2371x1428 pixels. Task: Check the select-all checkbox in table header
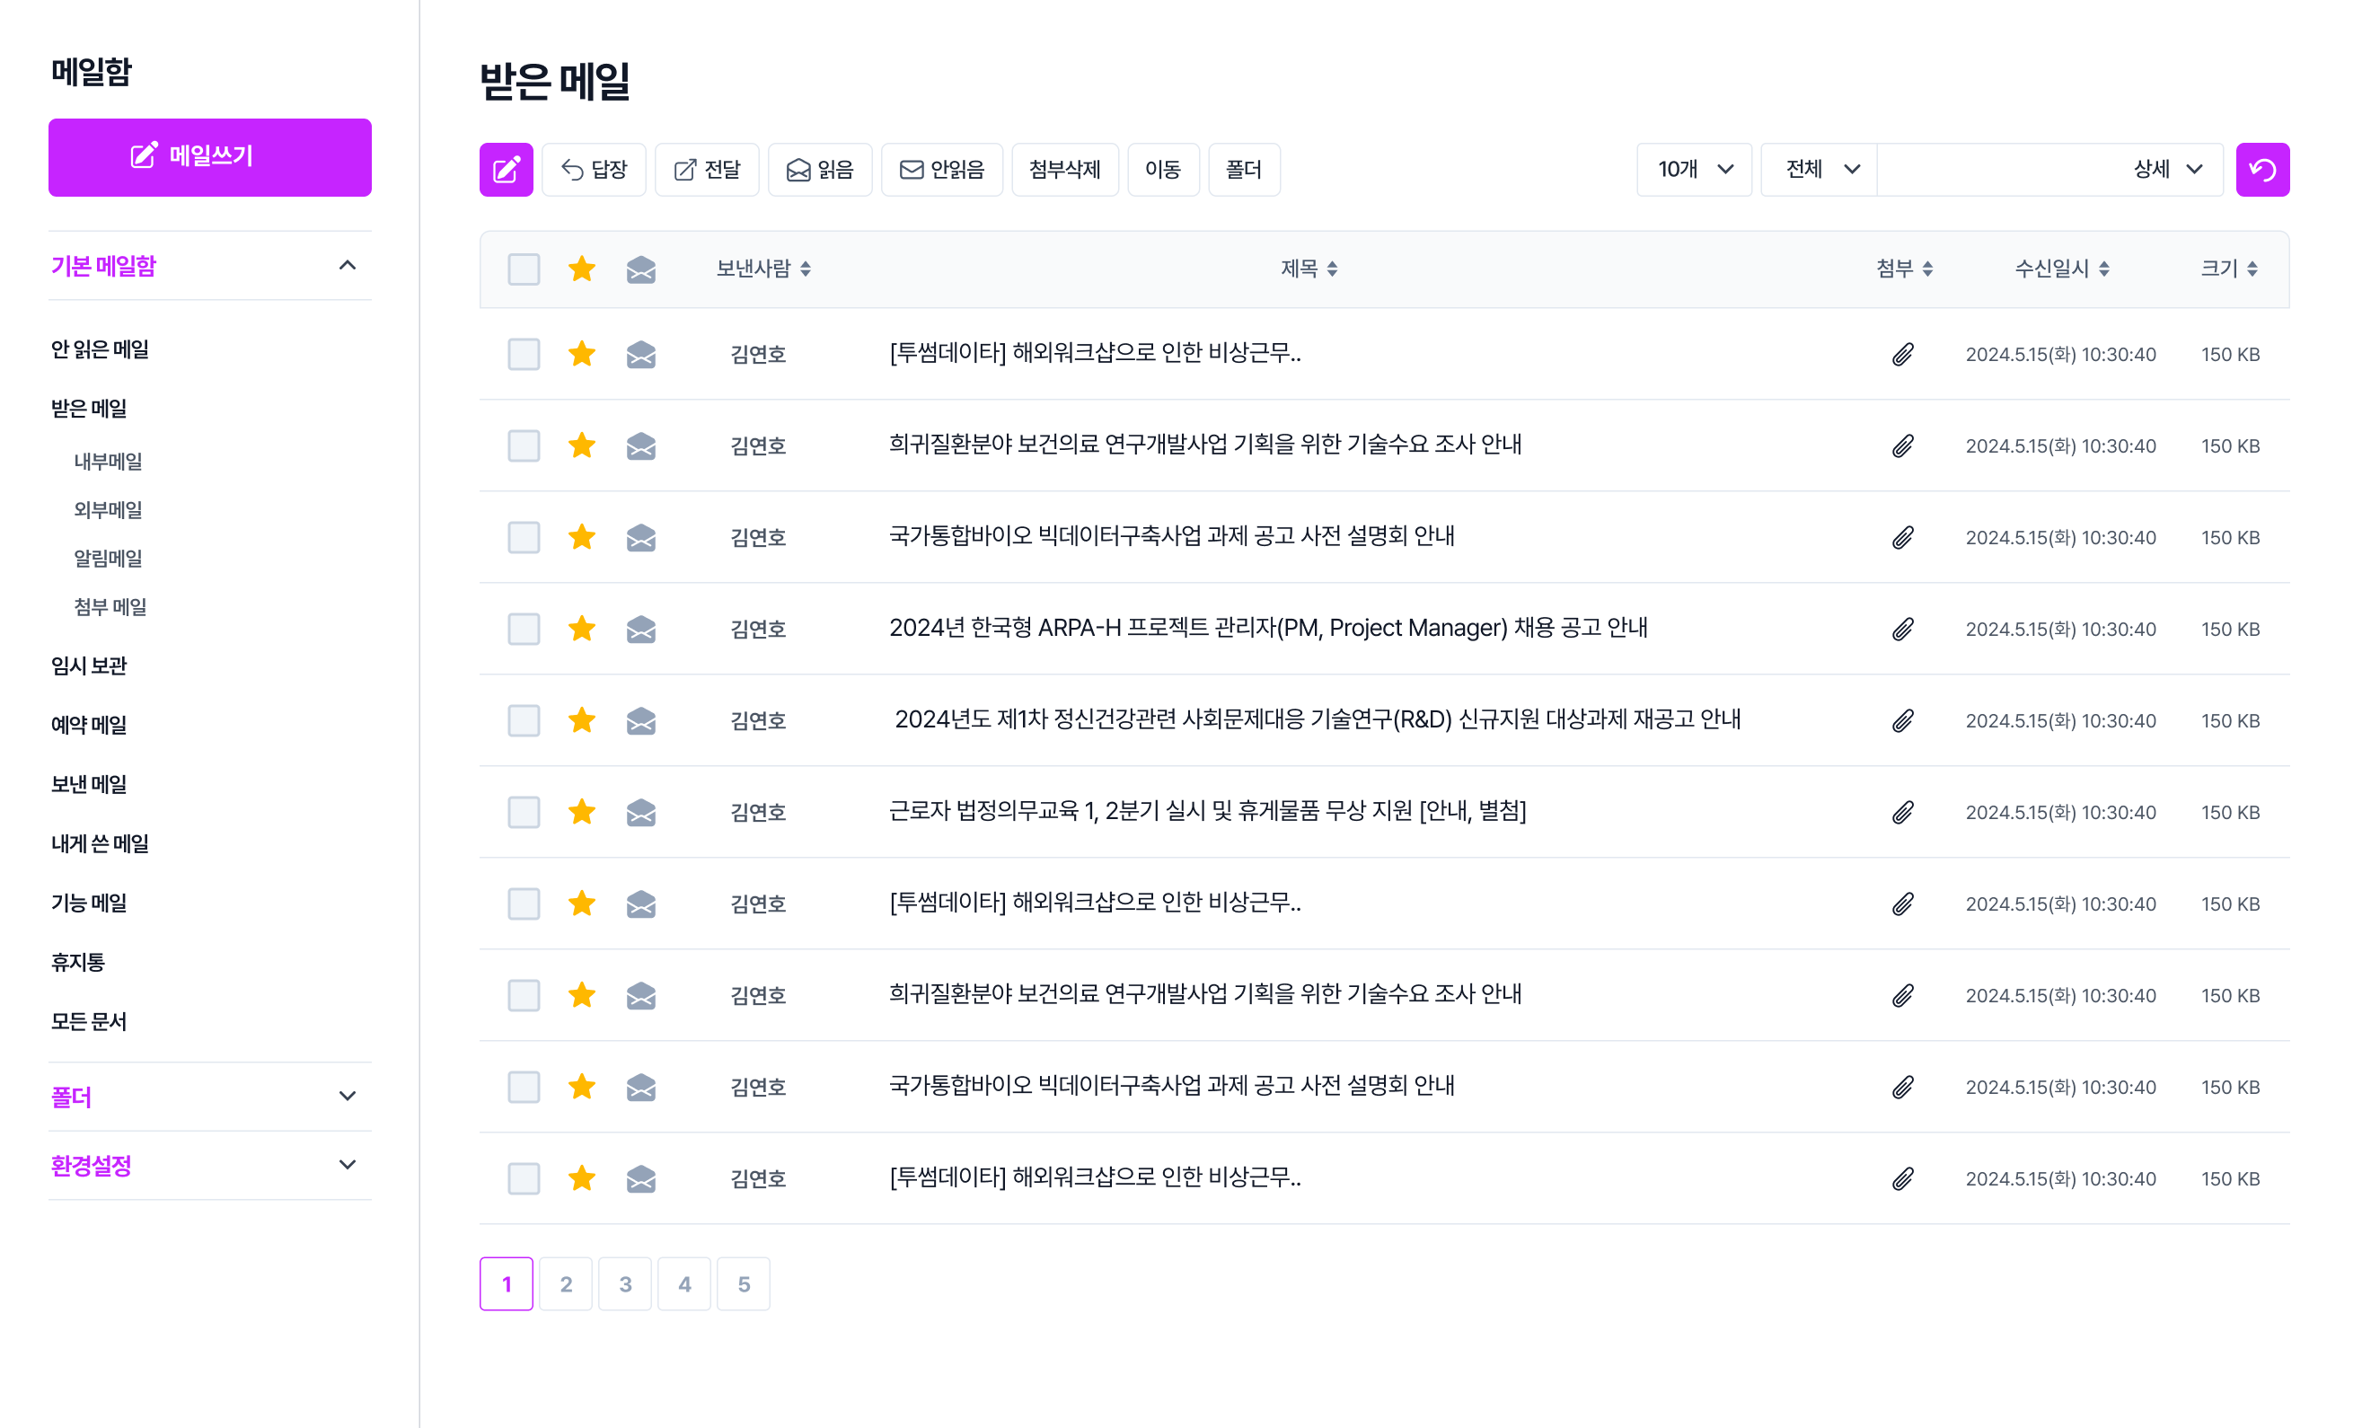click(524, 269)
